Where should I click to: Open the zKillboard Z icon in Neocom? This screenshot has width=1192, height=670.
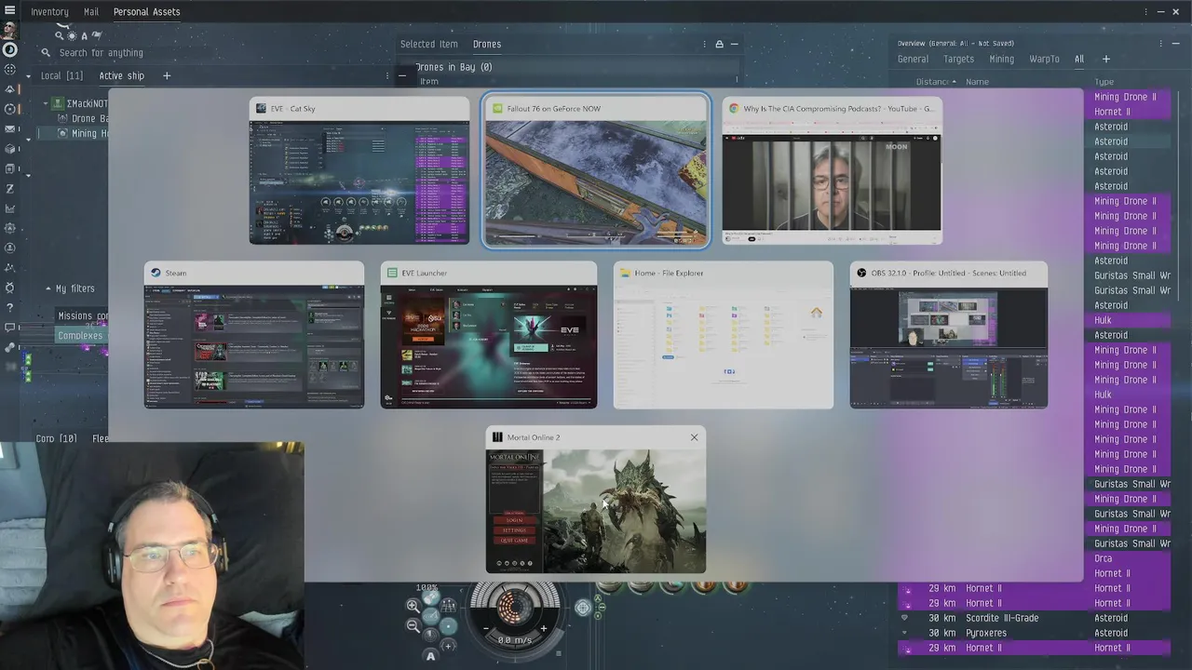(9, 189)
